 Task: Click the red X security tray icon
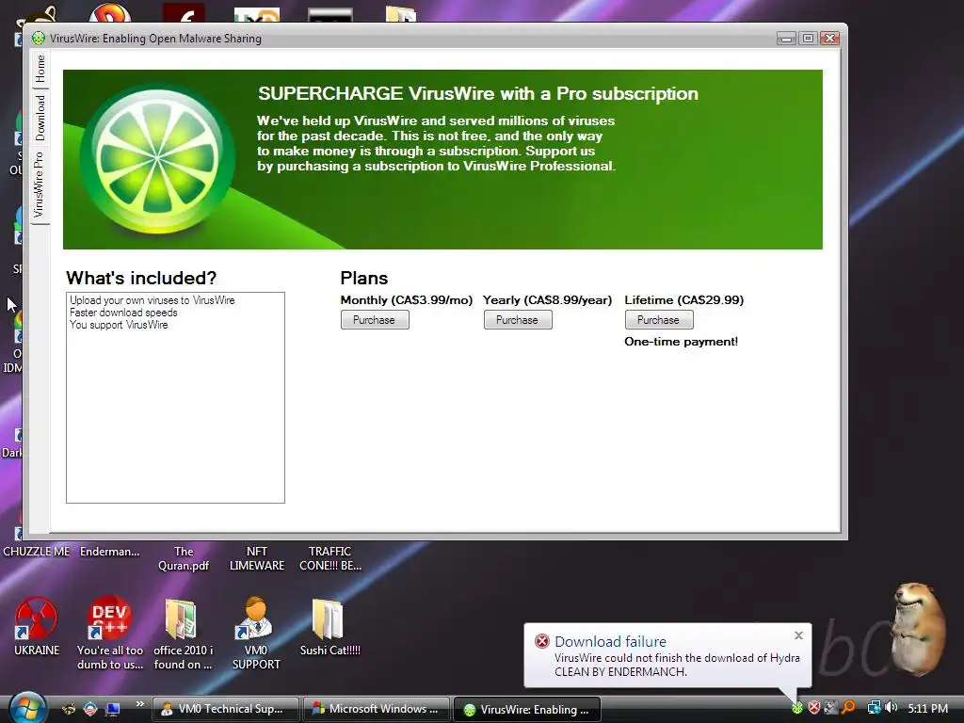coord(814,708)
